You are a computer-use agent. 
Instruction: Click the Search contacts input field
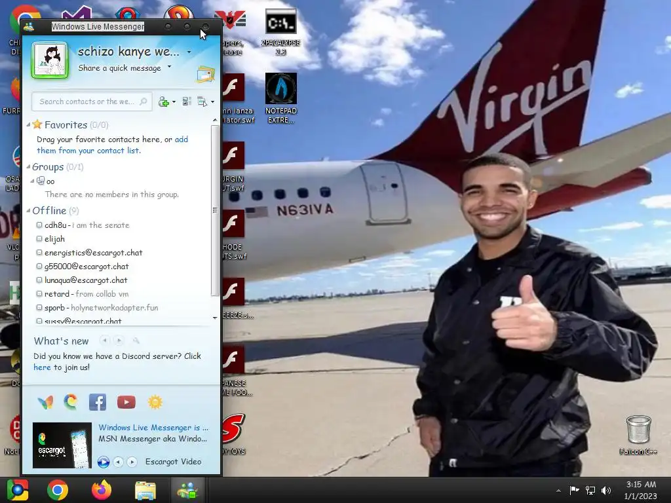click(x=92, y=102)
